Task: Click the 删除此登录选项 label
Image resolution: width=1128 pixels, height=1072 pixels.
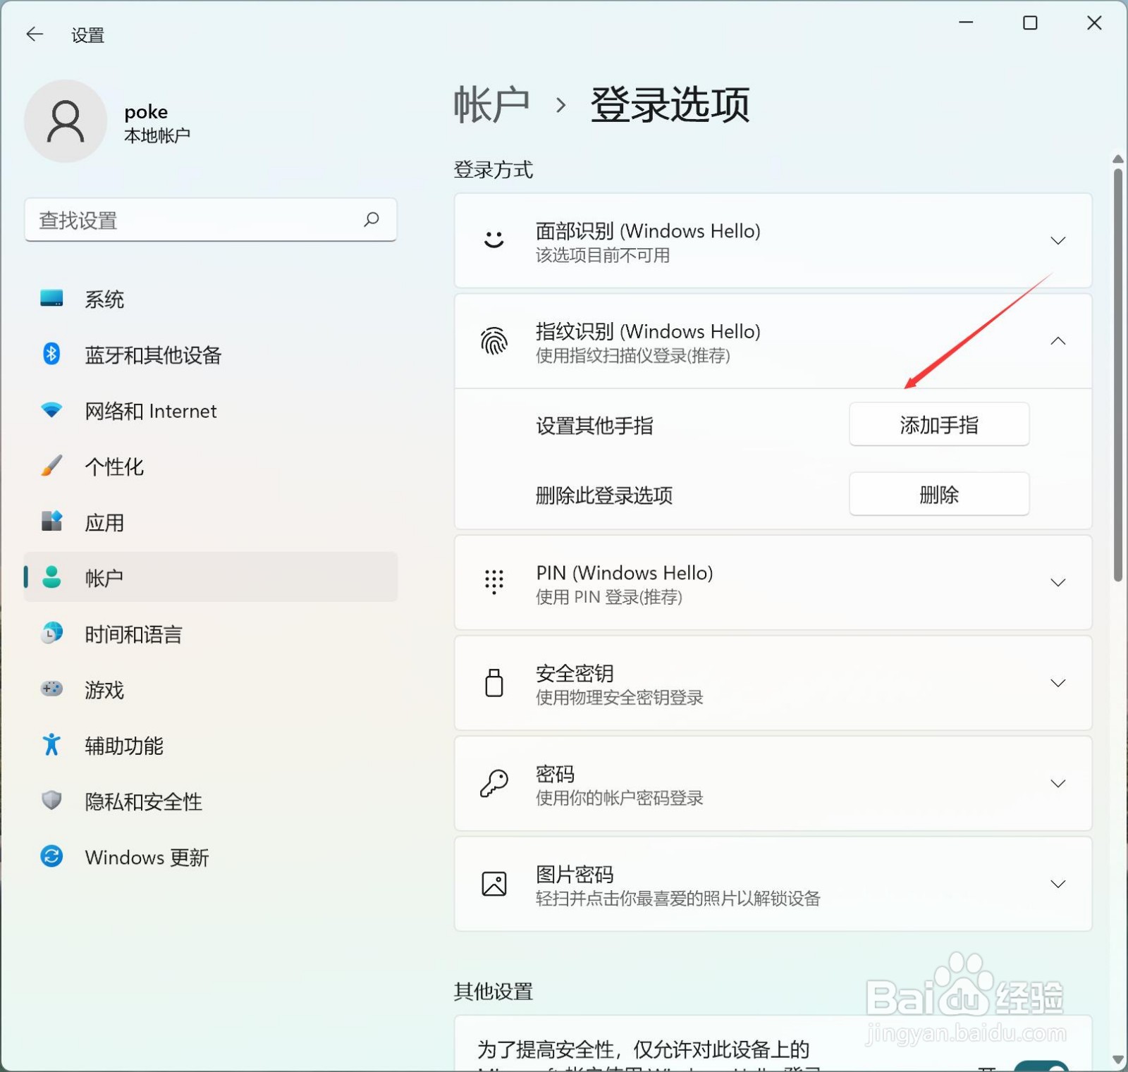Action: click(x=604, y=495)
